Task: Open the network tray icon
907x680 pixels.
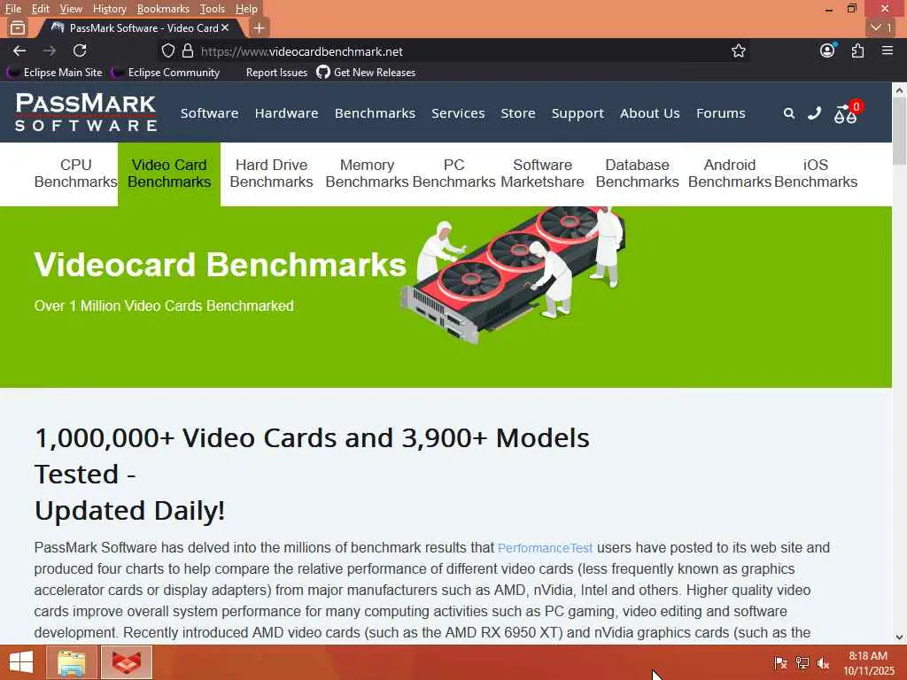Action: tap(802, 663)
